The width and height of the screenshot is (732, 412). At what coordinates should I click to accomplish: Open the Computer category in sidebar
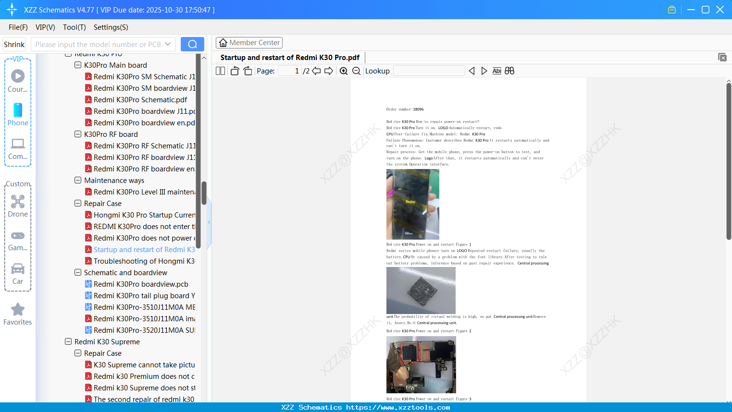(18, 148)
